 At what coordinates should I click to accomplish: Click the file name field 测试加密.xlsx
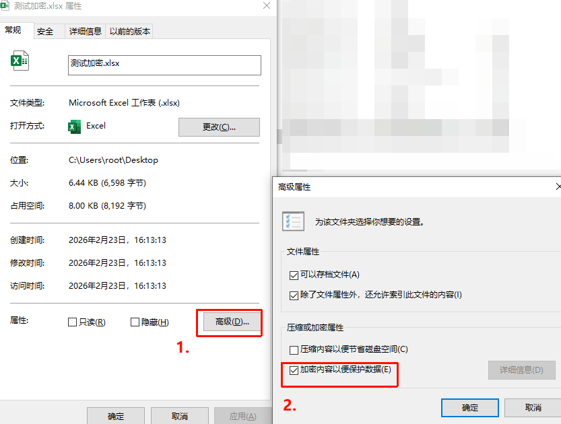[164, 65]
